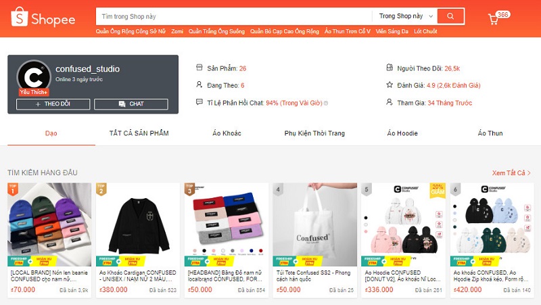Image resolution: width=541 pixels, height=305 pixels.
Task: Follow the shop with THEO DÕI button
Action: click(53, 104)
